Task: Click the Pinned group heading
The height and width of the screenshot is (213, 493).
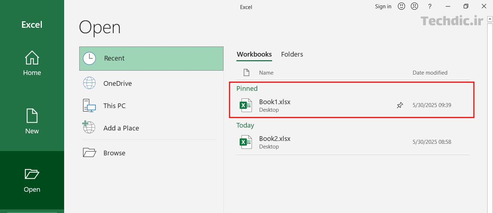Action: (x=247, y=89)
